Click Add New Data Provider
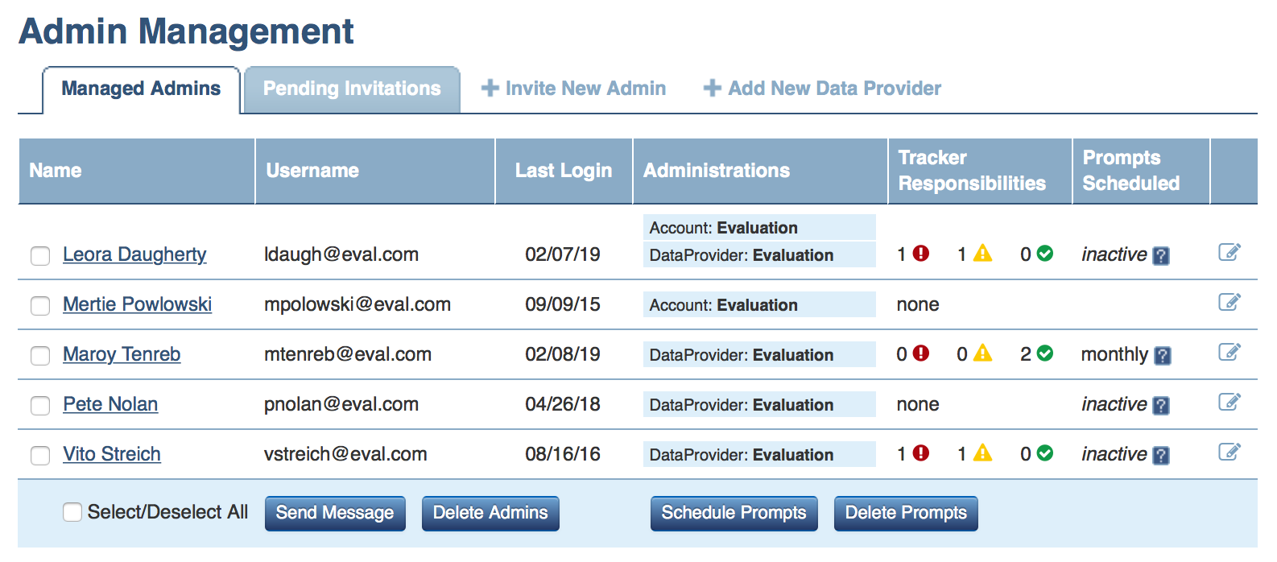This screenshot has width=1277, height=562. point(822,89)
